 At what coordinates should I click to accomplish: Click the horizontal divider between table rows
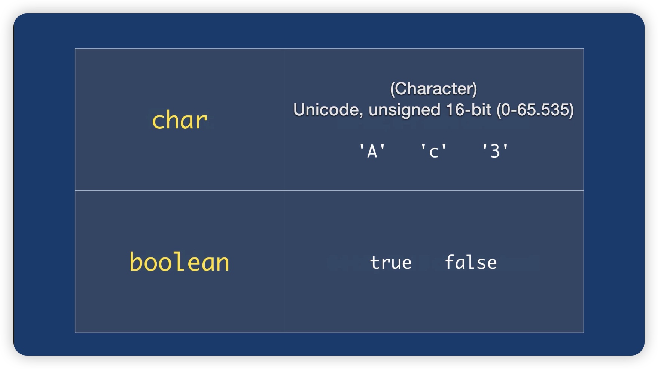click(x=329, y=190)
